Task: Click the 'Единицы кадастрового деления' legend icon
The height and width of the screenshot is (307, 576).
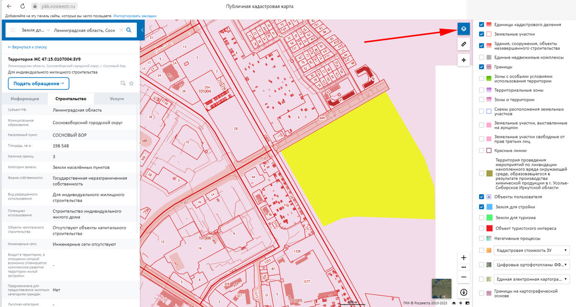Action: pos(489,24)
